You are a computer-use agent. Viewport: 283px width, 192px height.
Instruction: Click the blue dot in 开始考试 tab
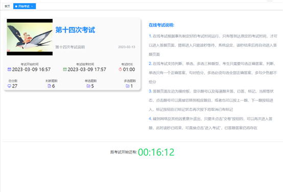pos(16,7)
